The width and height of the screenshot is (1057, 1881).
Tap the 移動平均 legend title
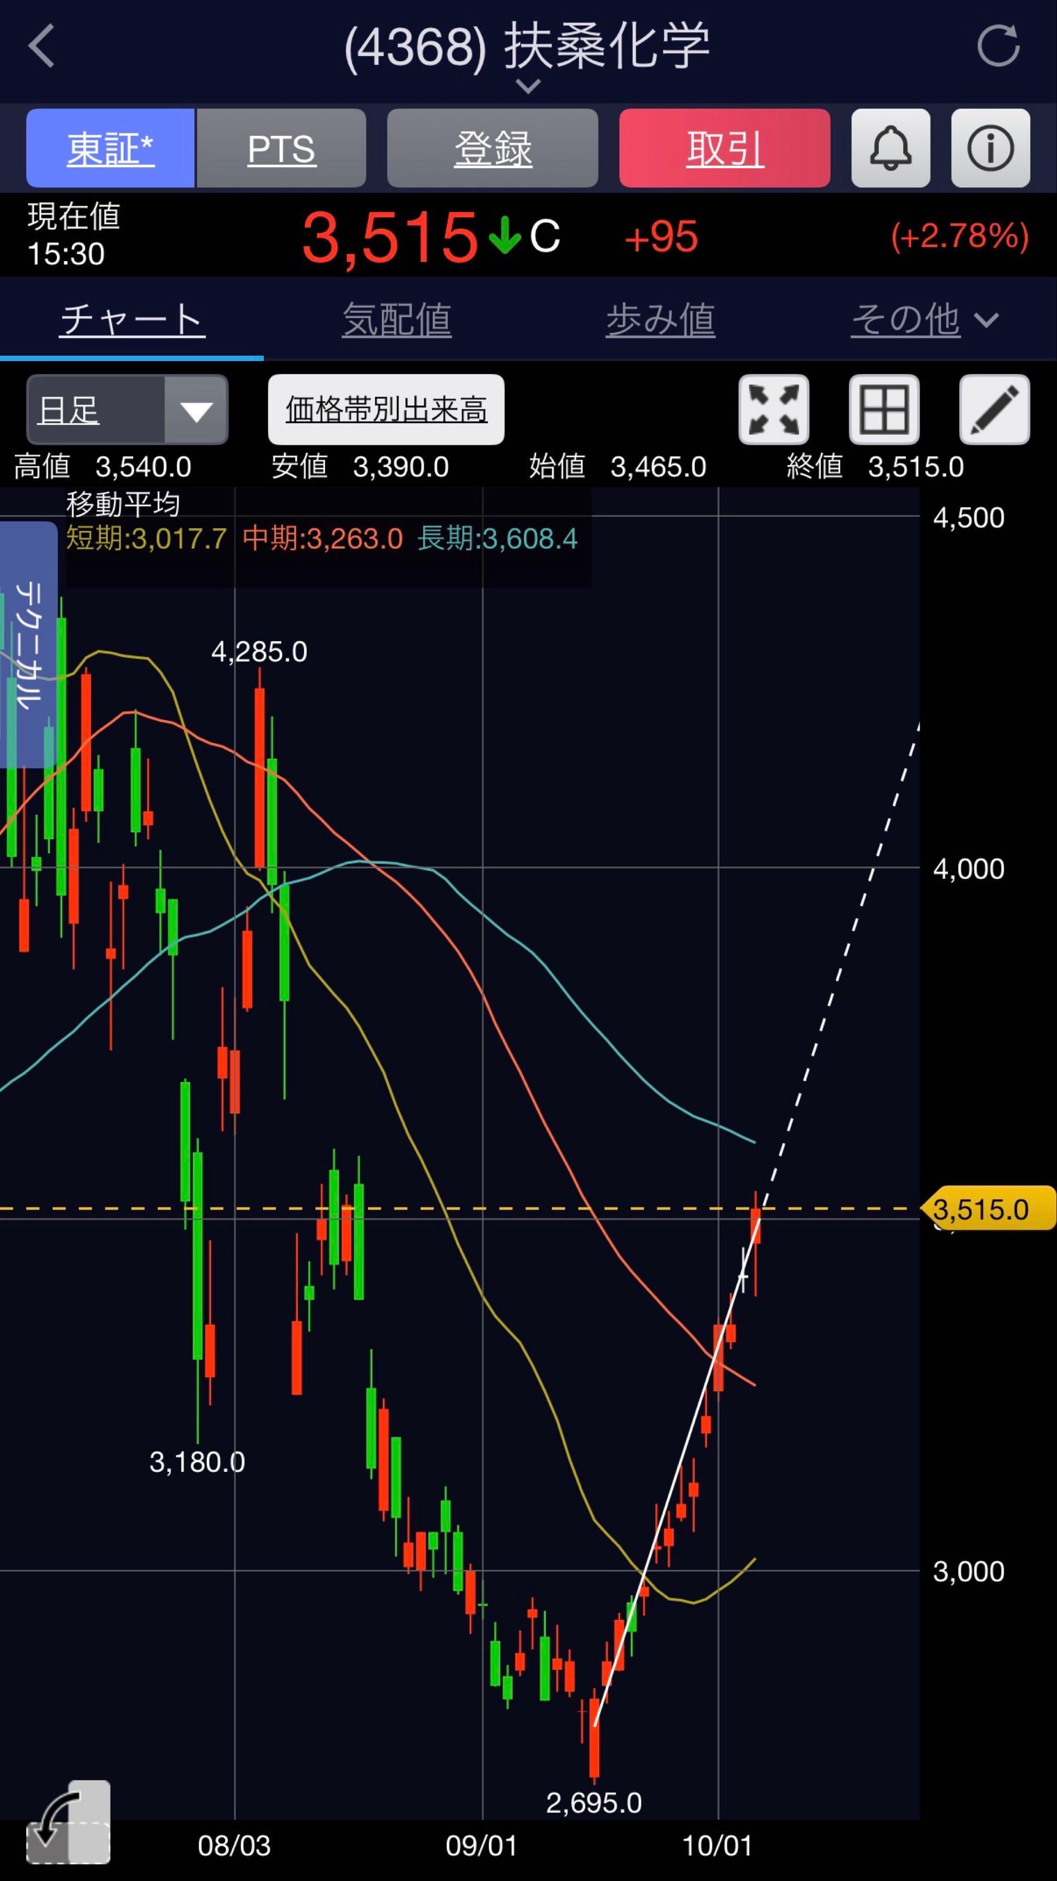(x=123, y=504)
